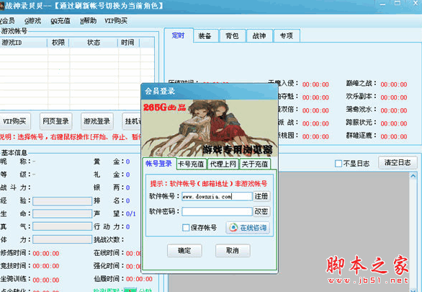
Task: Click the 网页登录 button
Action: [55, 122]
